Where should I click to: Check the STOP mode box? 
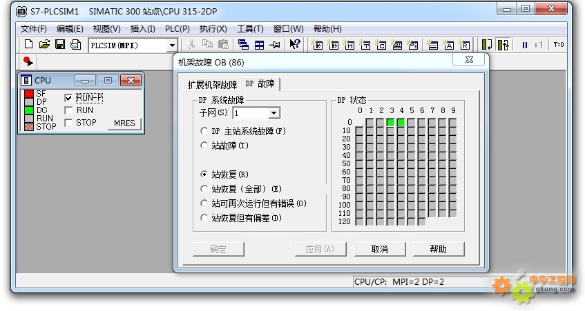68,123
